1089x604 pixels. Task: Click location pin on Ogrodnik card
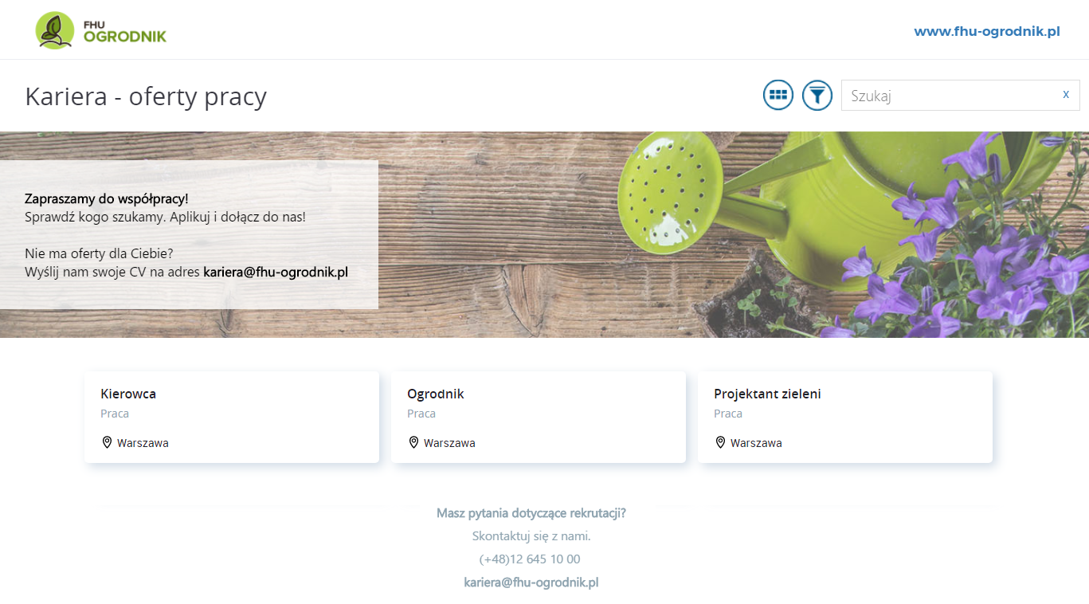413,442
